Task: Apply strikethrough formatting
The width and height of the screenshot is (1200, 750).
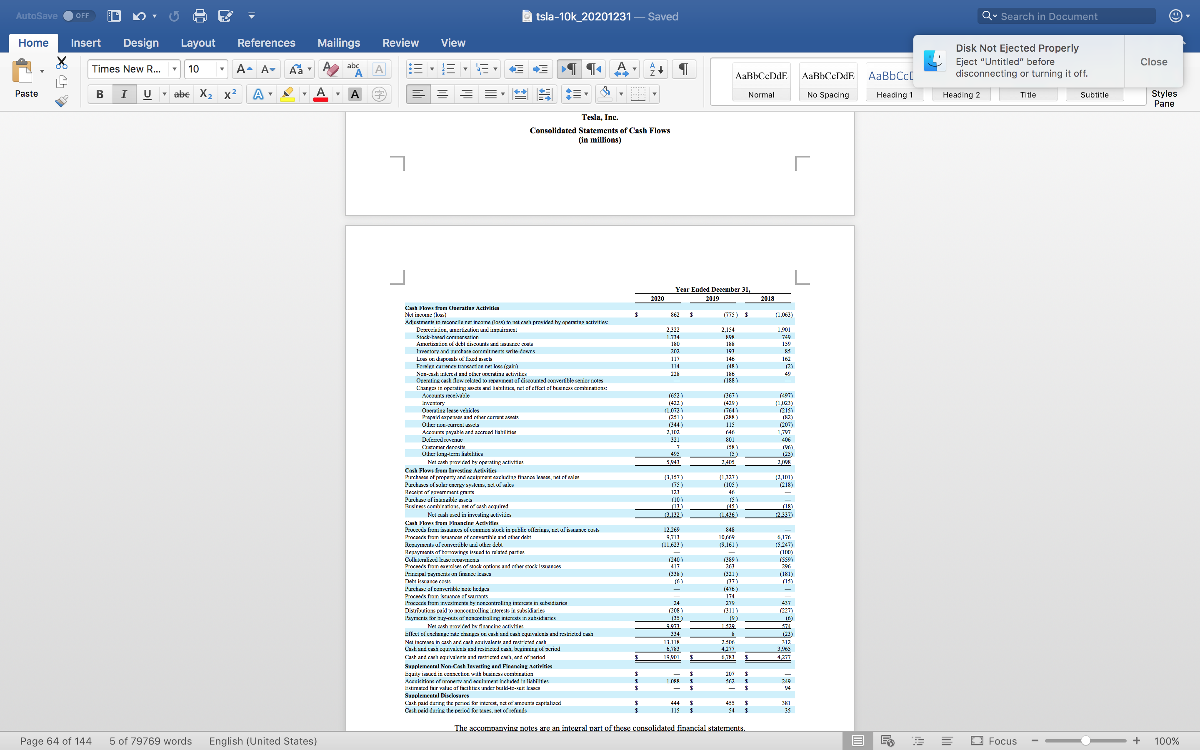Action: (182, 94)
